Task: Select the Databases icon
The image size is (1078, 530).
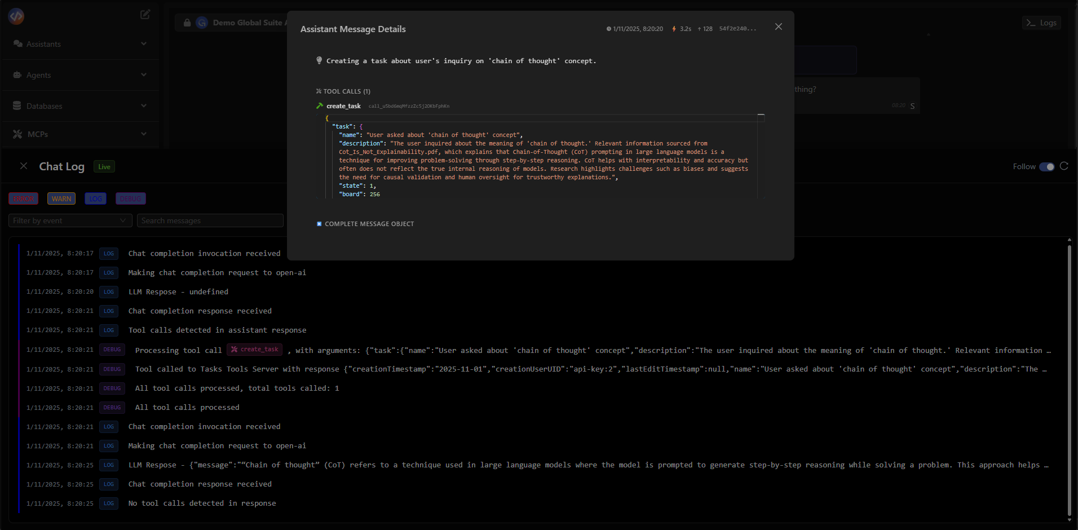Action: click(16, 105)
